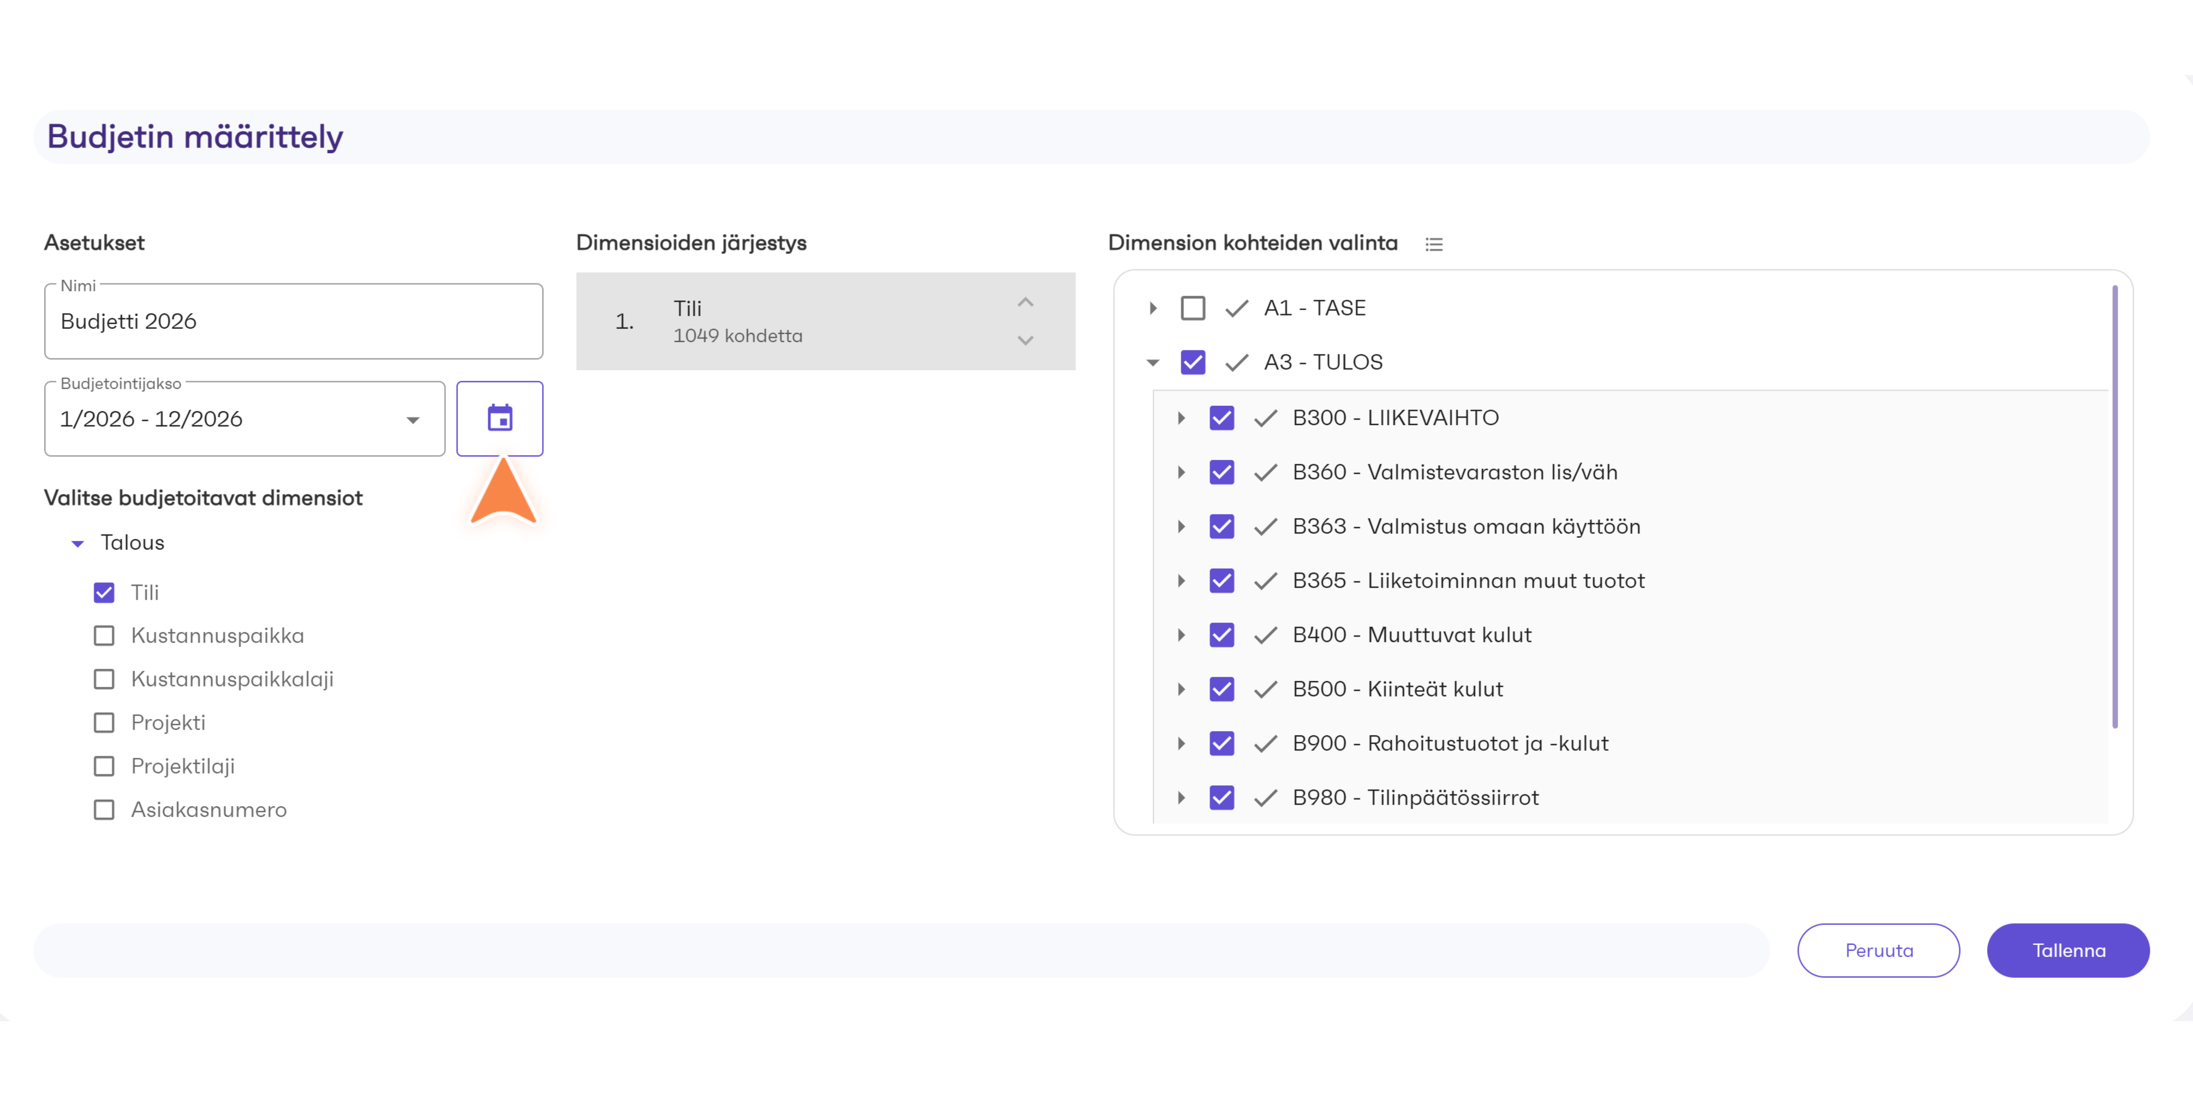Select the A3 - TULOS tree label
The image size is (2193, 1096).
point(1323,362)
